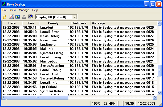Click the horizontal scrollbar right arrow
The image size is (163, 107).
click(155, 97)
